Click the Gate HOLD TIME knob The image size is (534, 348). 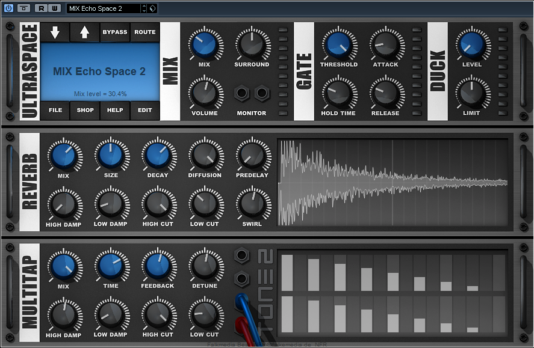tap(339, 93)
